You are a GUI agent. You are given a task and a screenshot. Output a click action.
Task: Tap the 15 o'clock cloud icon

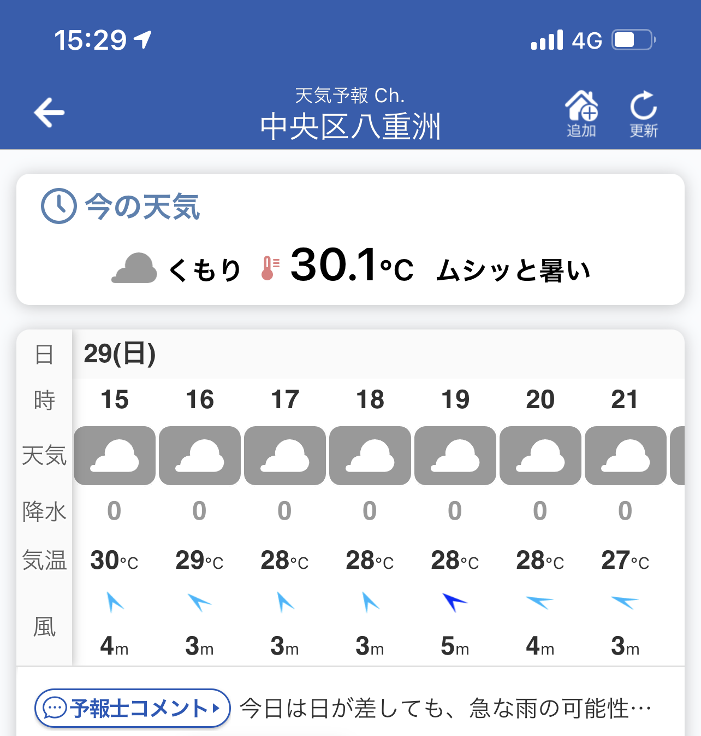(x=115, y=456)
